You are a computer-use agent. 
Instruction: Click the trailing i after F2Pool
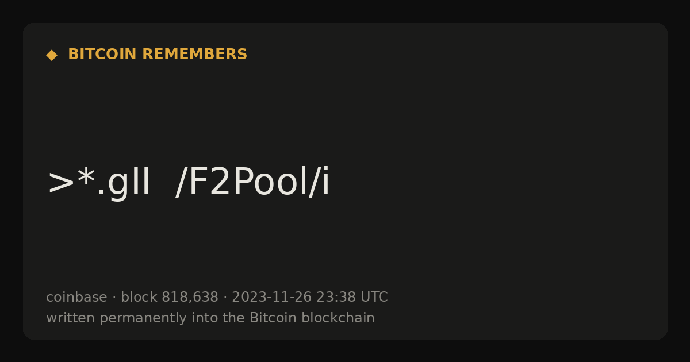click(325, 182)
